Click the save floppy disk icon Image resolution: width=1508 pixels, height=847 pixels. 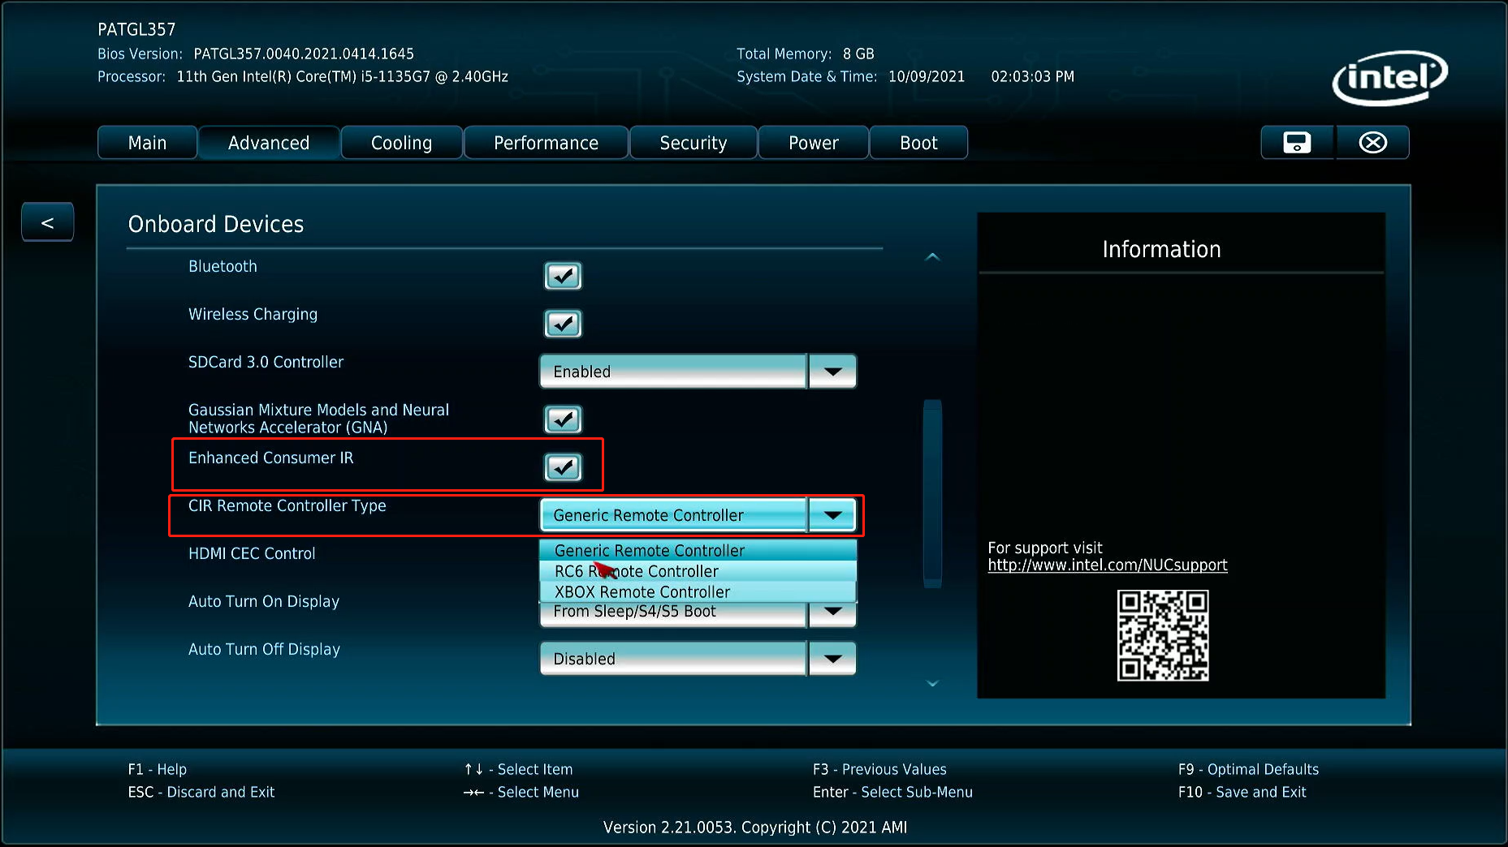pyautogui.click(x=1297, y=143)
